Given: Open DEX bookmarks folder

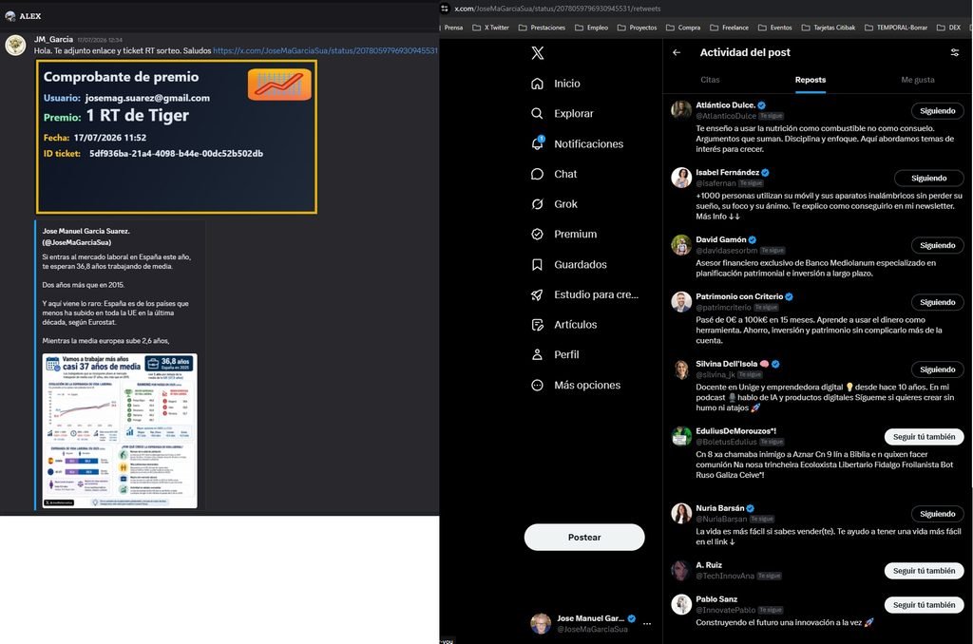Looking at the screenshot, I should 949,28.
